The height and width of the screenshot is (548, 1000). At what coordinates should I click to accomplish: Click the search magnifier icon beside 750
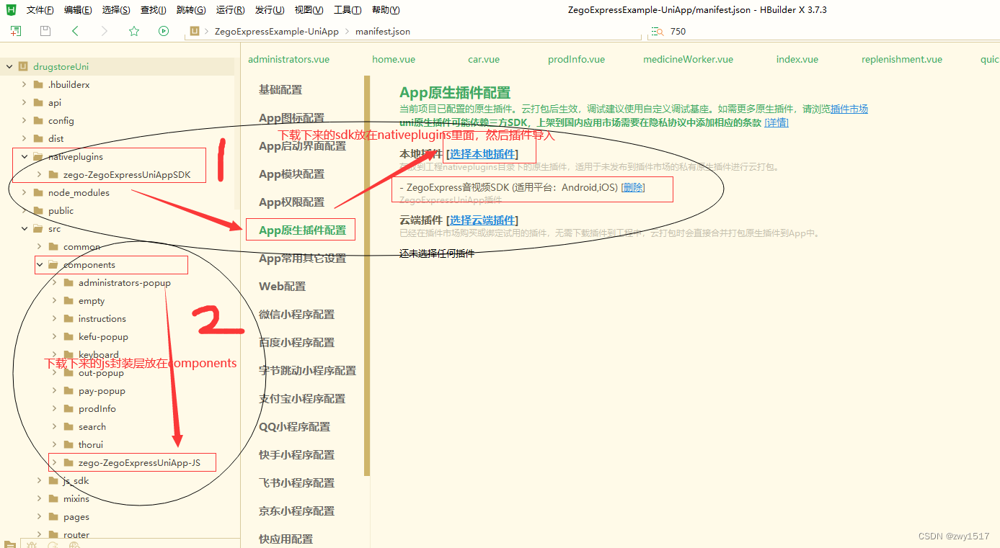[x=657, y=32]
